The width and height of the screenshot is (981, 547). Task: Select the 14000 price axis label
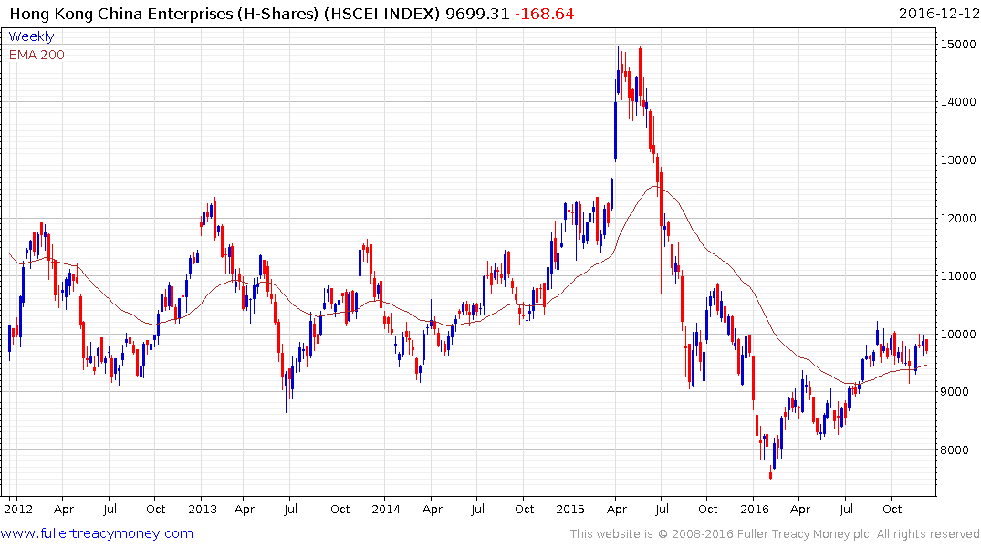pos(958,102)
